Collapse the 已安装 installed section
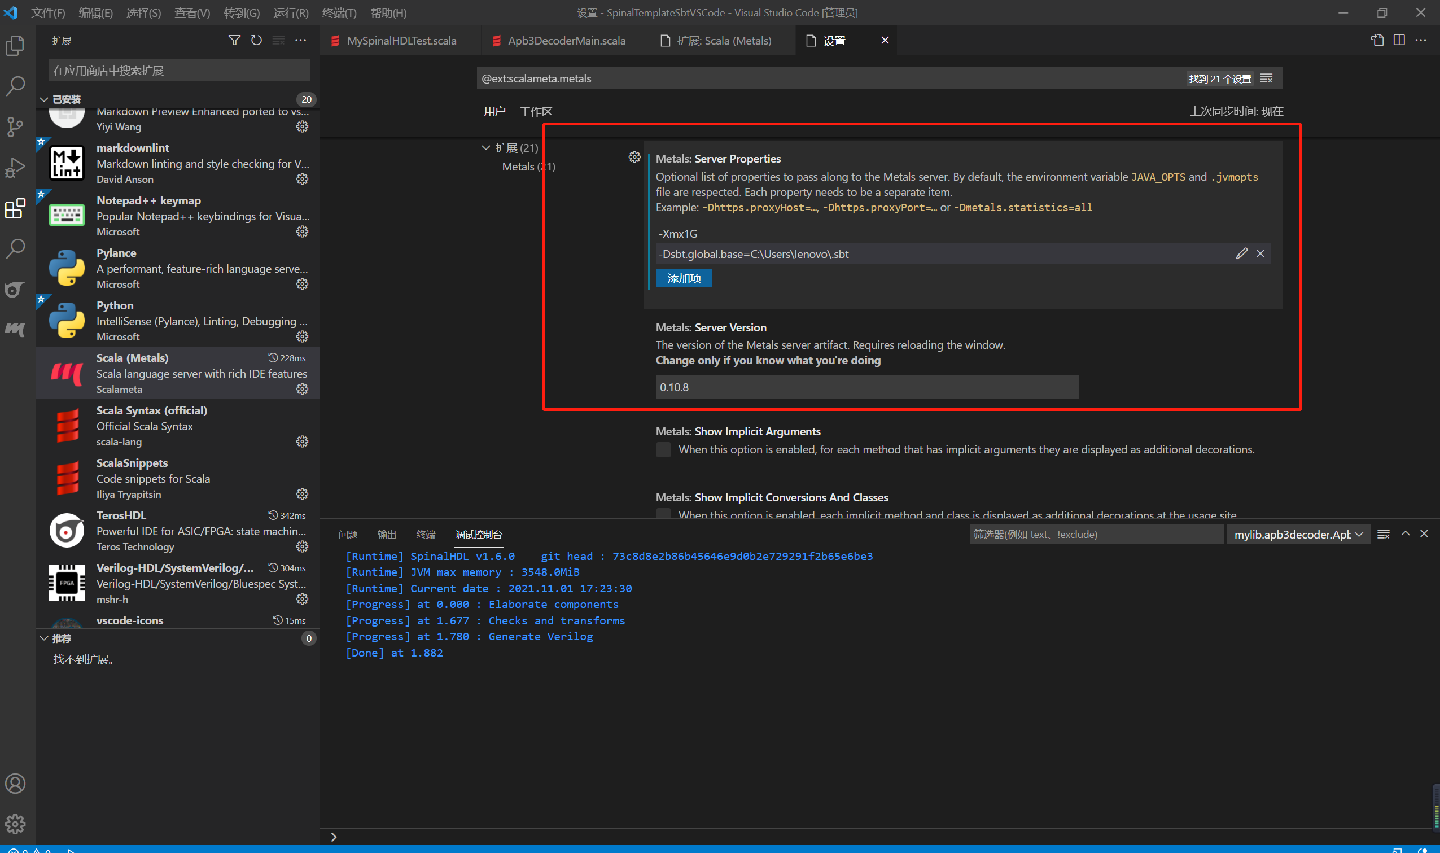Image resolution: width=1440 pixels, height=853 pixels. 43,99
